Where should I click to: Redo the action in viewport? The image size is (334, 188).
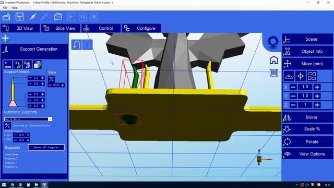coord(87,44)
